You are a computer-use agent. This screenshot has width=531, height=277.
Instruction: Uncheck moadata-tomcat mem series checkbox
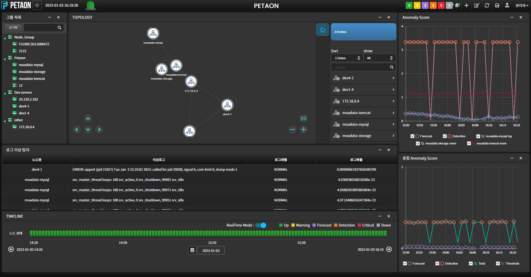point(469,143)
